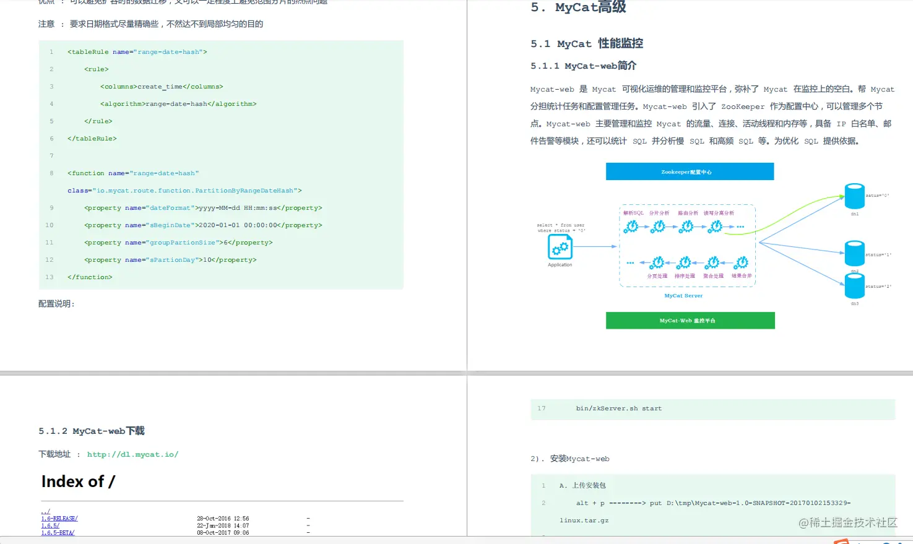This screenshot has height=544, width=913.
Task: Select the 分片分析 gear icon
Action: (659, 226)
